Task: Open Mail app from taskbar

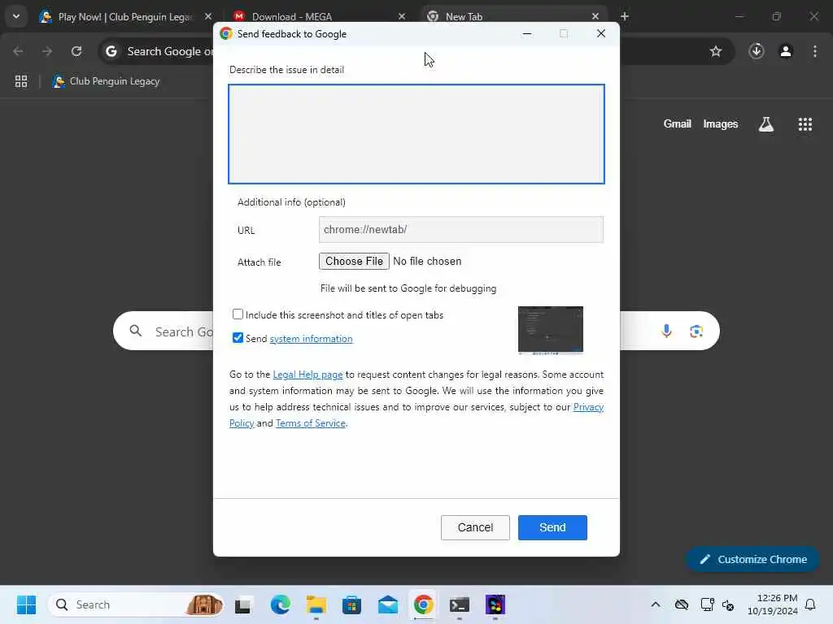Action: point(388,604)
